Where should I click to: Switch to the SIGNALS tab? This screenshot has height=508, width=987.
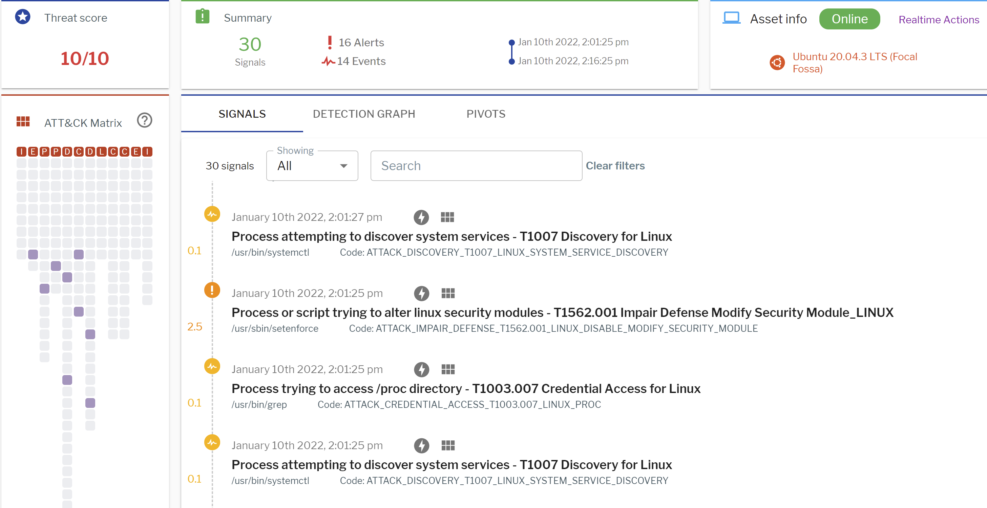pos(242,114)
